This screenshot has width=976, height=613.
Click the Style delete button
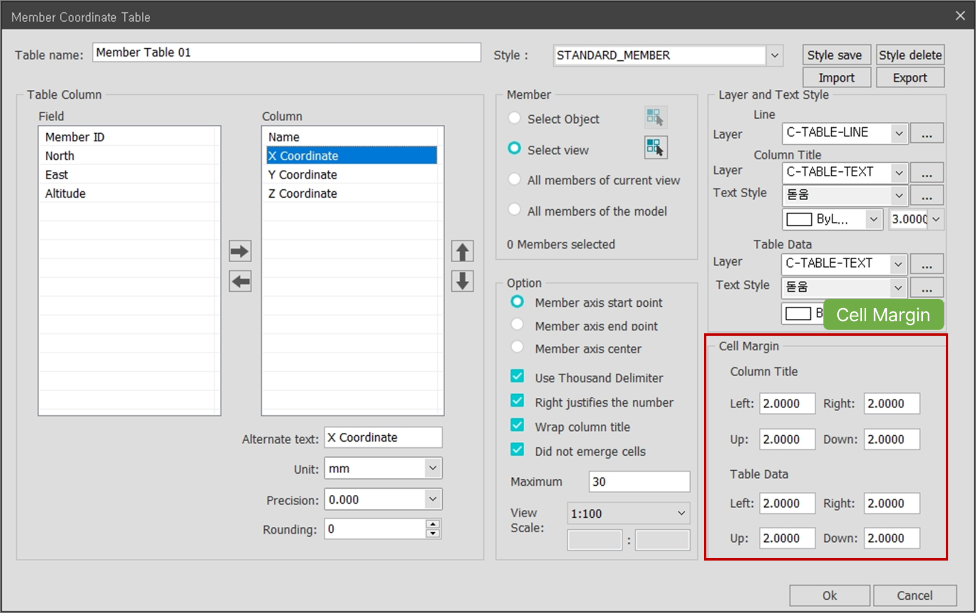(910, 55)
